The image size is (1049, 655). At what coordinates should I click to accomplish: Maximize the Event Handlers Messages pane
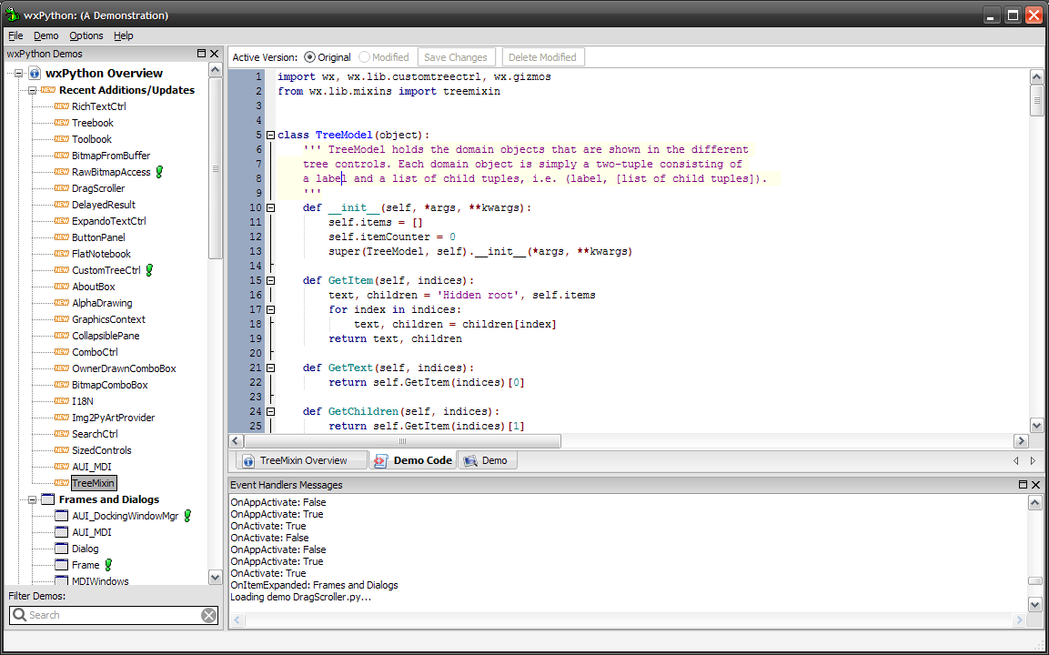tap(1022, 485)
